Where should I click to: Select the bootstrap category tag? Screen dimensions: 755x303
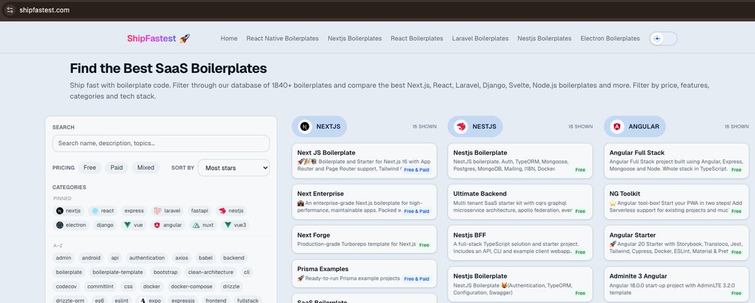tap(165, 272)
